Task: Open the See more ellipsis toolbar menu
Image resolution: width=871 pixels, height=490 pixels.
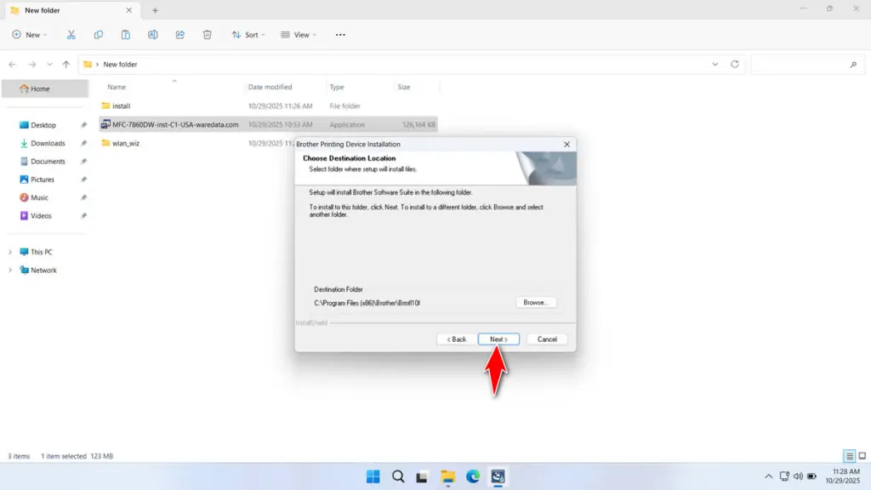Action: tap(339, 34)
